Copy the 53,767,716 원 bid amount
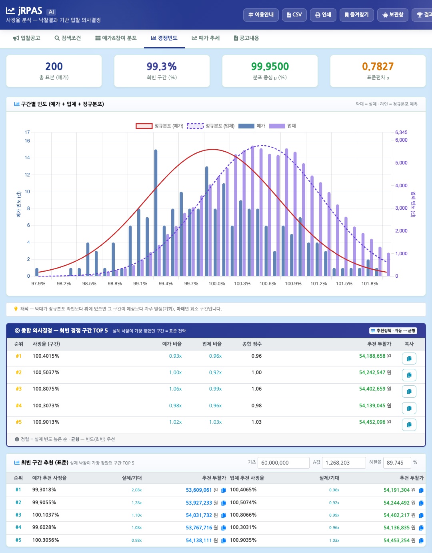432x553 pixels. pyautogui.click(x=224, y=528)
